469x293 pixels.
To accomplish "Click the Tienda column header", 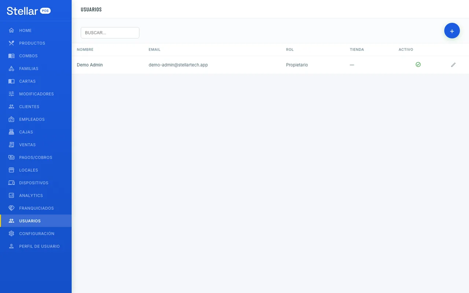I will pos(357,49).
